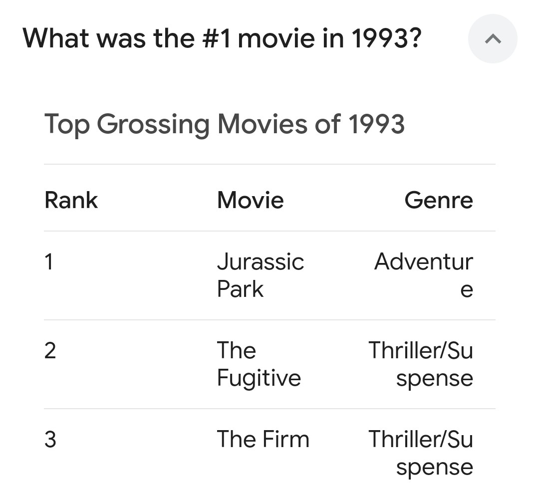Click the 'Rank' column header
Viewport: 539px width, 493px height.
pos(71,200)
